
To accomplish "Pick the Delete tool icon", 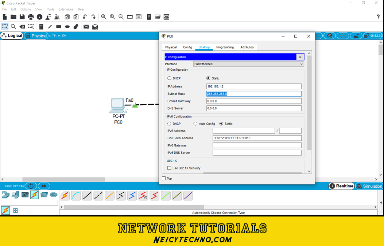I will 22,27.
